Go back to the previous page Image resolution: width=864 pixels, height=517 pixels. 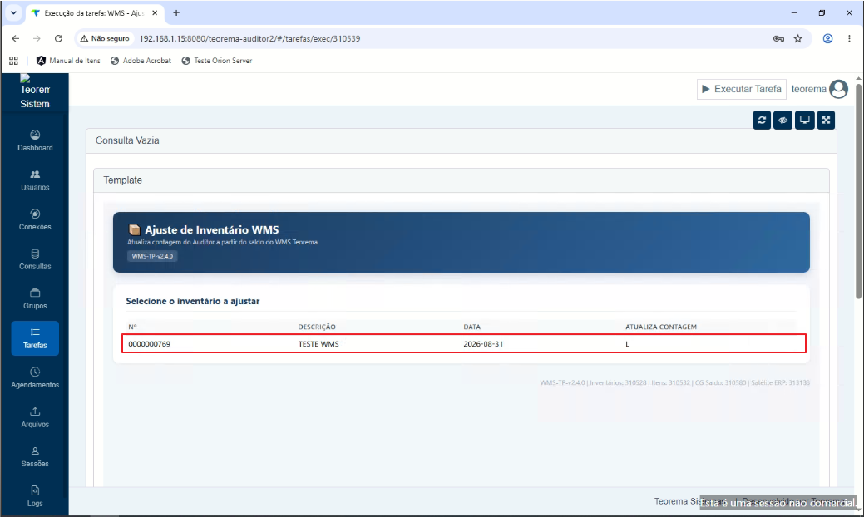click(16, 38)
